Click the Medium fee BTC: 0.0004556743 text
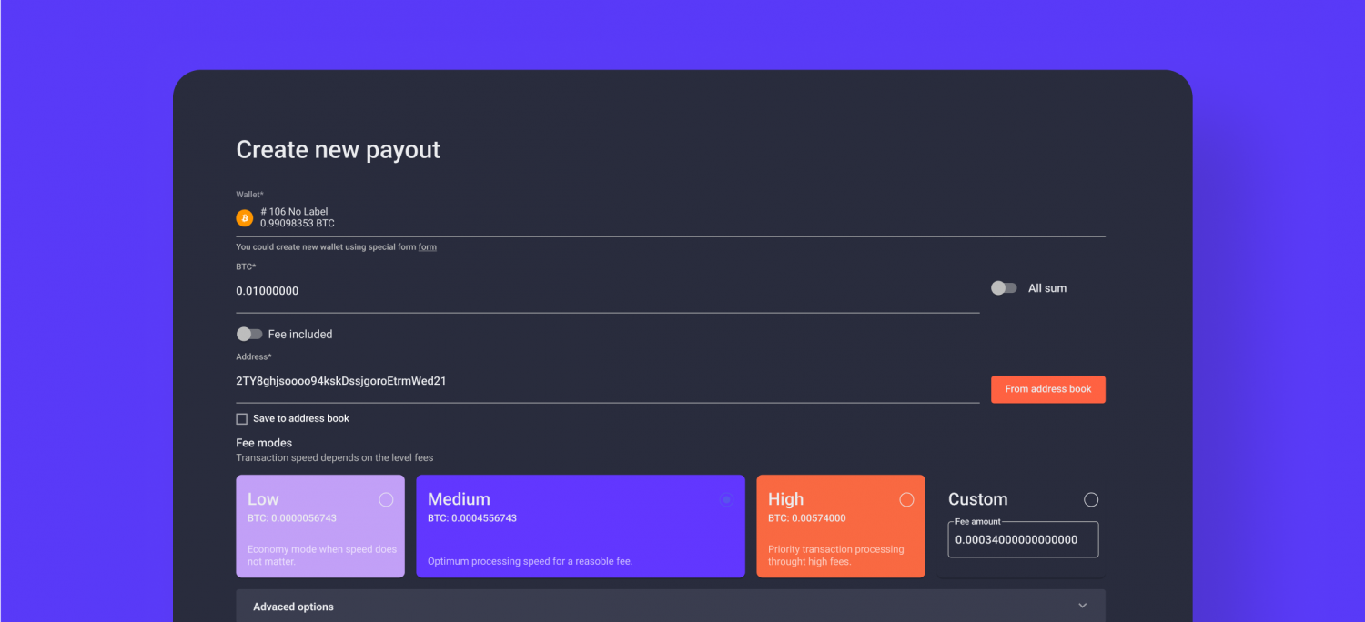1365x622 pixels. click(472, 518)
